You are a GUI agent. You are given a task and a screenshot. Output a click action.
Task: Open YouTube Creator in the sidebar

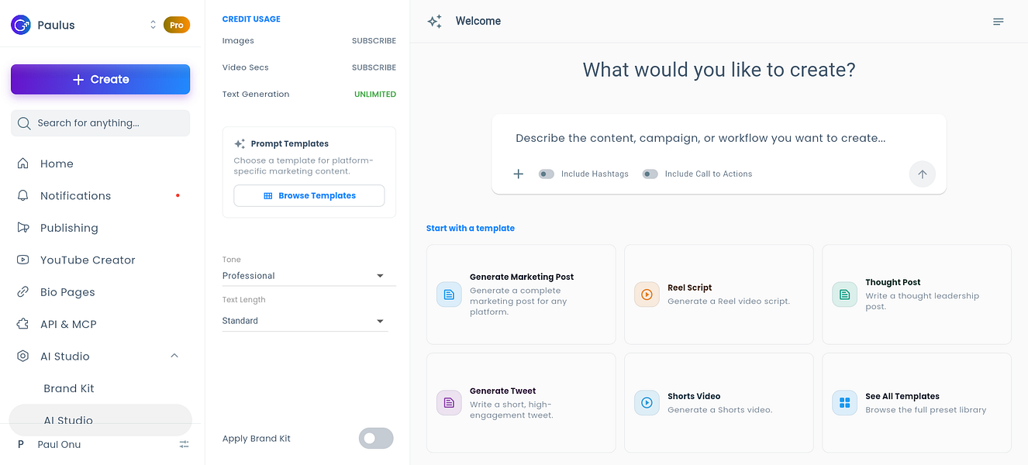coord(101,260)
